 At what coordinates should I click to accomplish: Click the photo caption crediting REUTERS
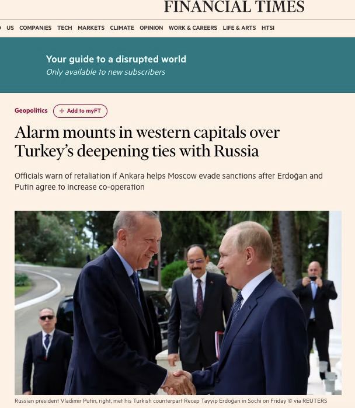(x=170, y=401)
